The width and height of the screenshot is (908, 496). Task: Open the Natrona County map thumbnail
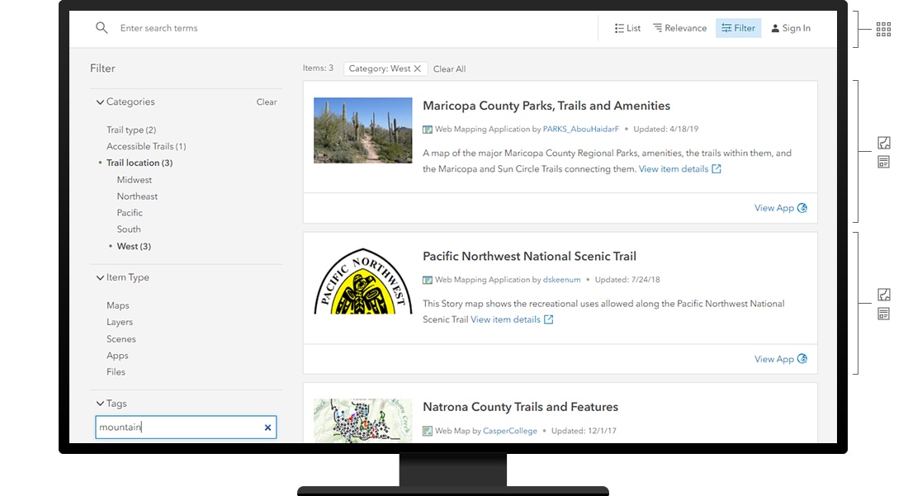(363, 421)
